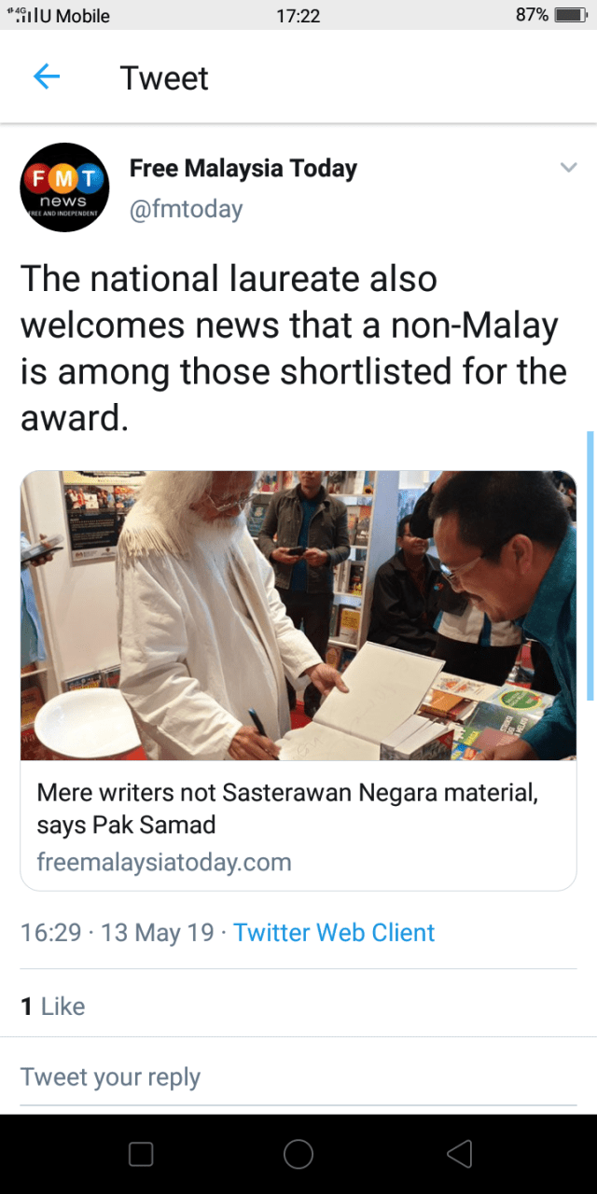Tap Android back triangle icon

point(460,1154)
